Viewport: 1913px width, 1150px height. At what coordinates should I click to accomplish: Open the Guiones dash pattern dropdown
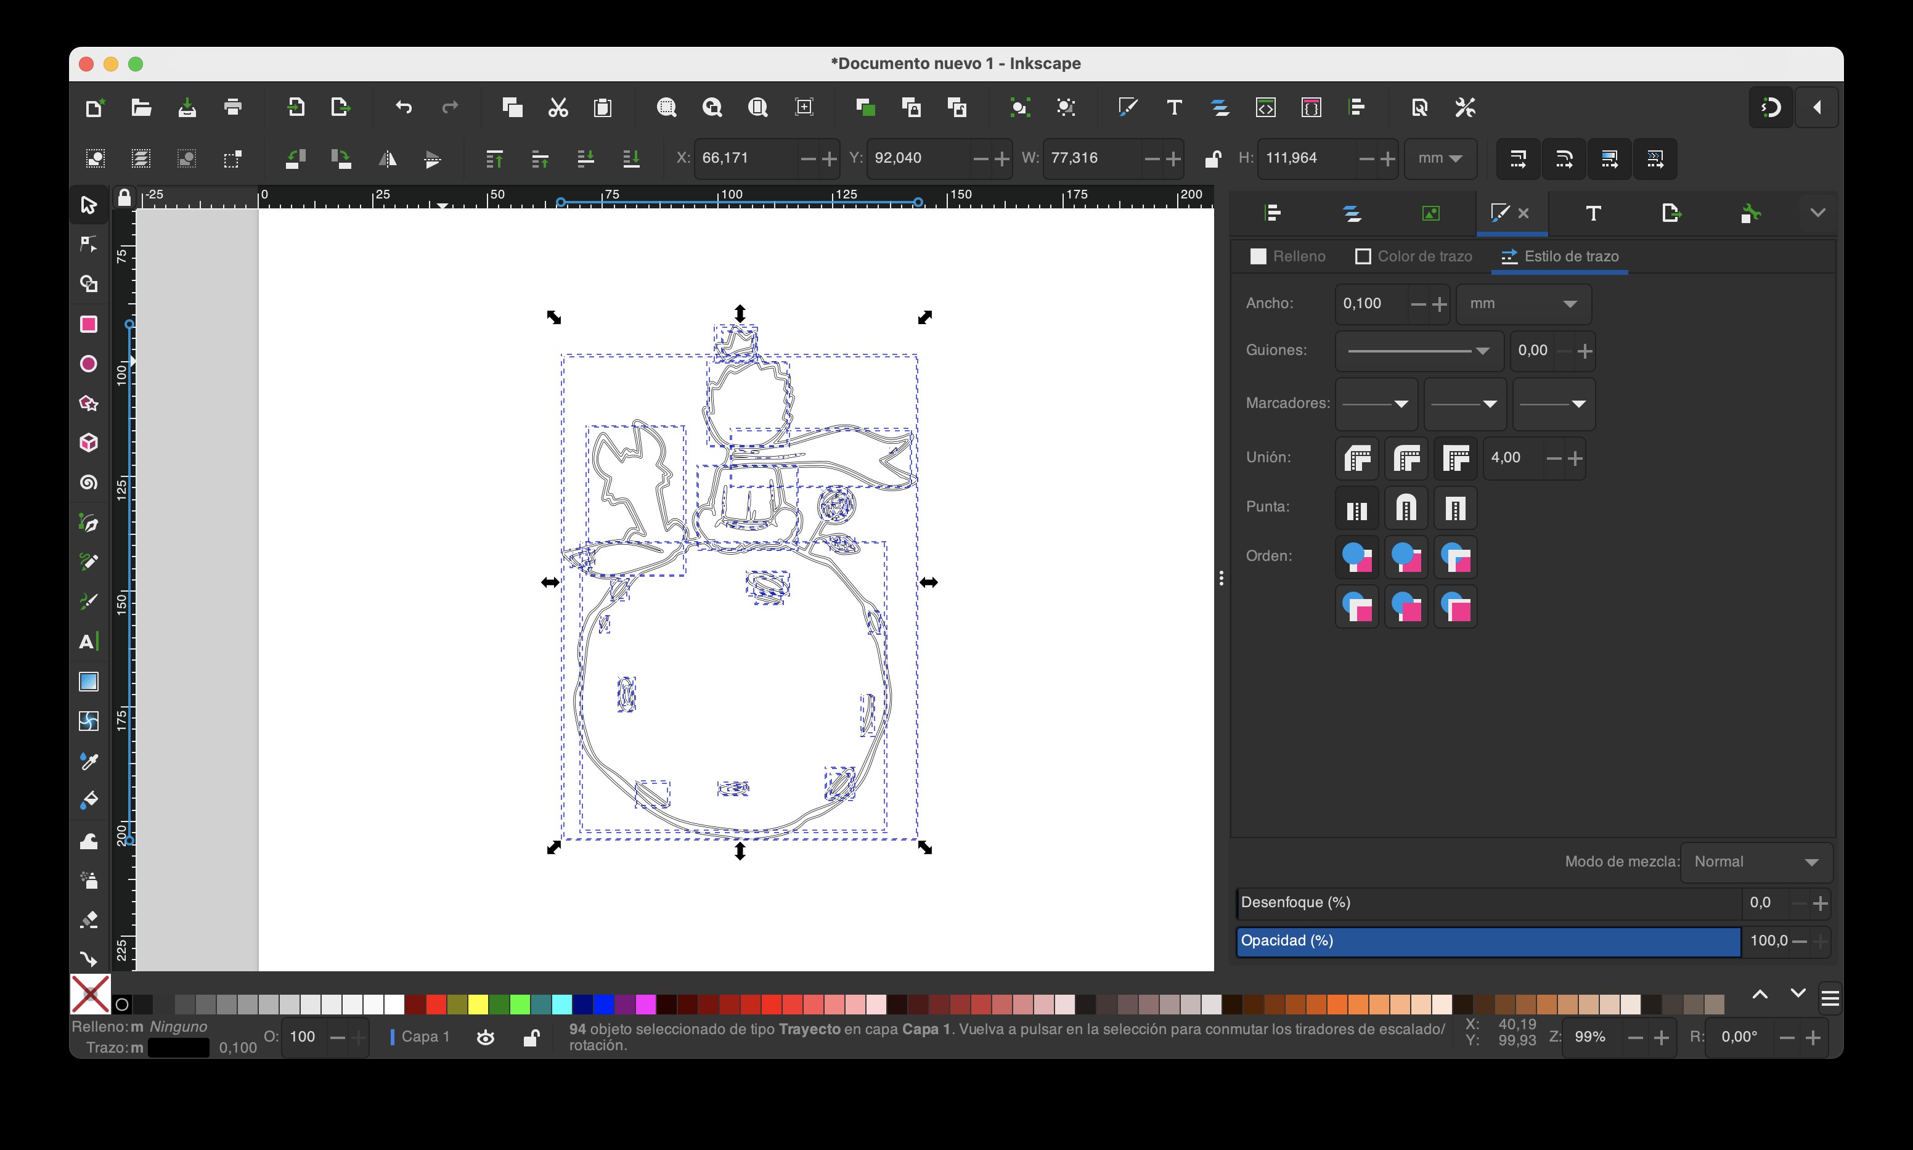tap(1419, 351)
